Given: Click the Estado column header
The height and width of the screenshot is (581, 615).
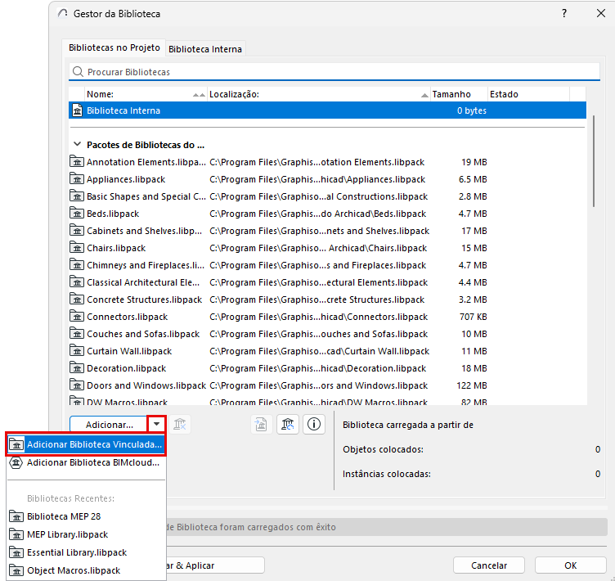Looking at the screenshot, I should coord(528,94).
